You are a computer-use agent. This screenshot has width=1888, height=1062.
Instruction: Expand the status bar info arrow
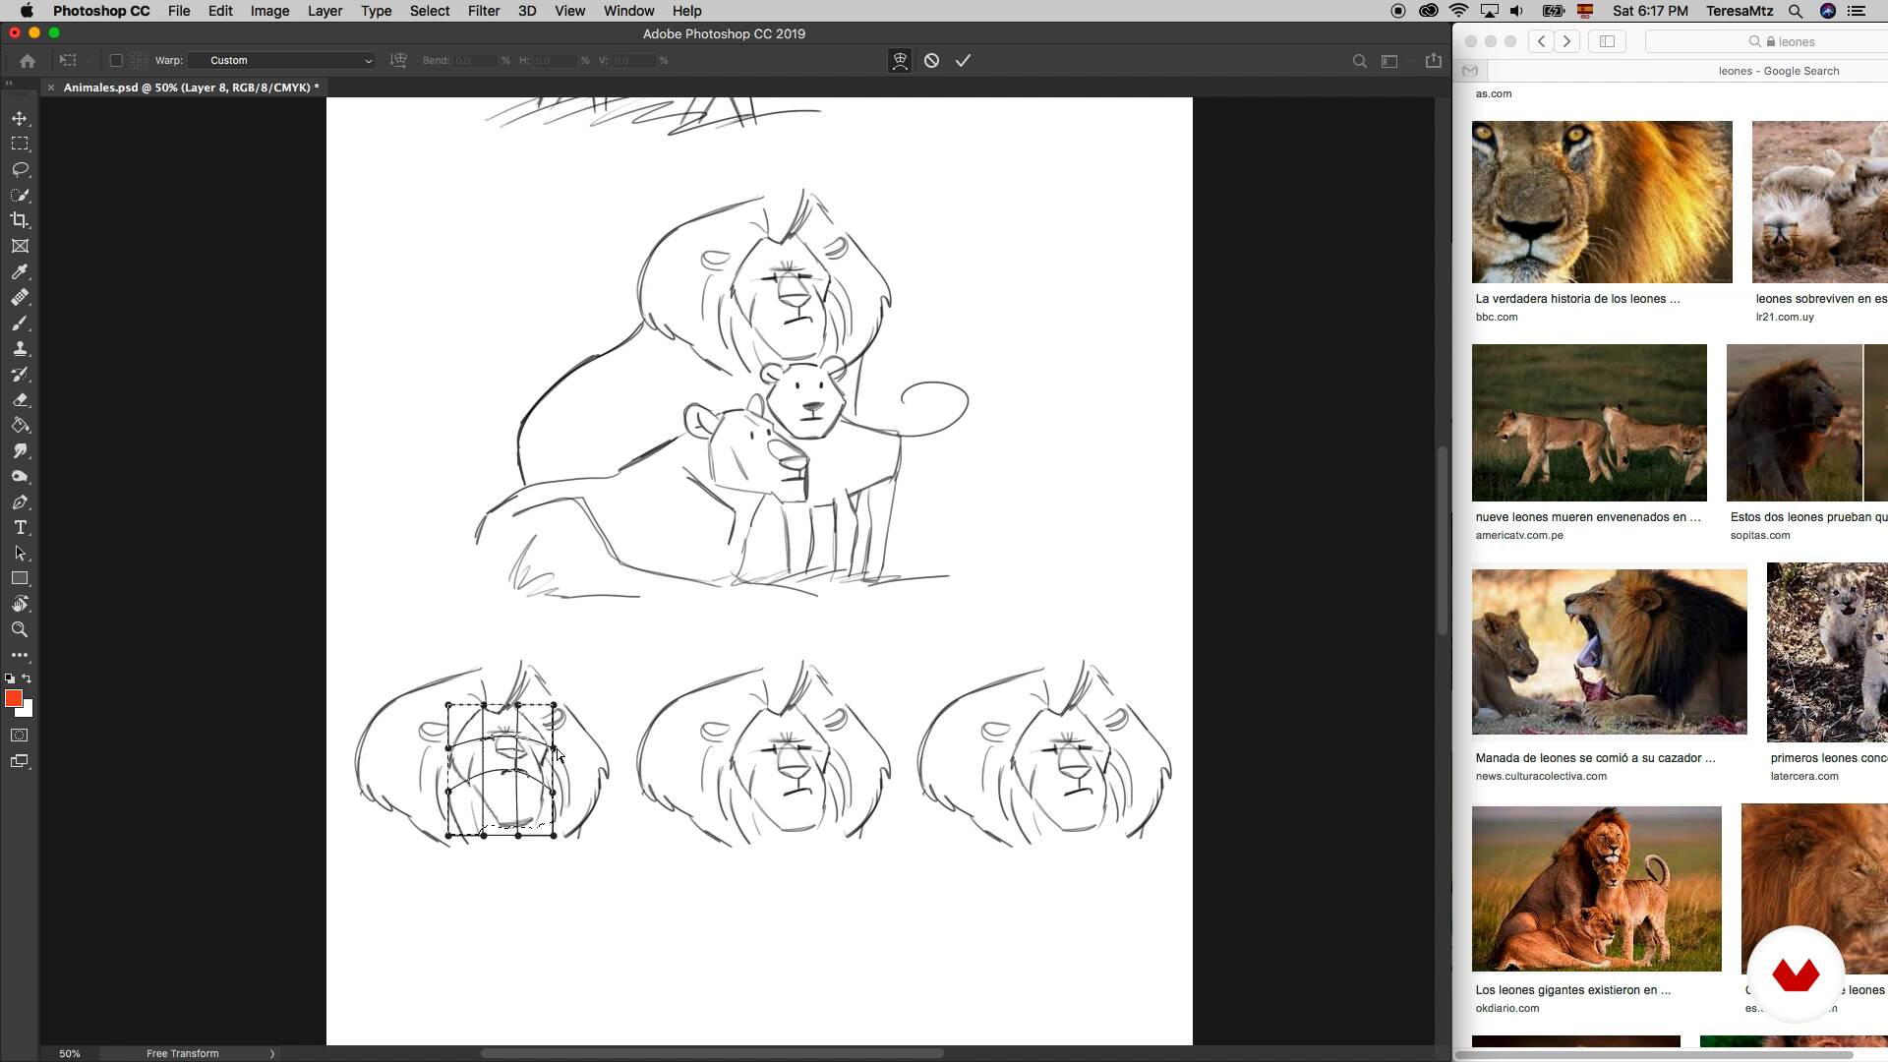(x=272, y=1053)
